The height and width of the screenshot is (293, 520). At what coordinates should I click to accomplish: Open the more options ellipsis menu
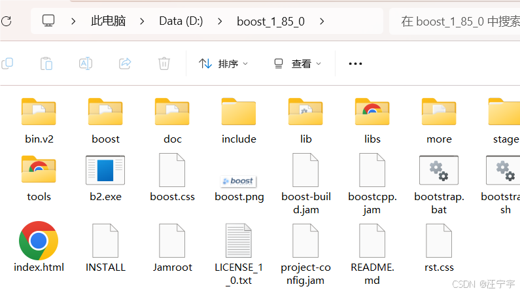point(355,63)
